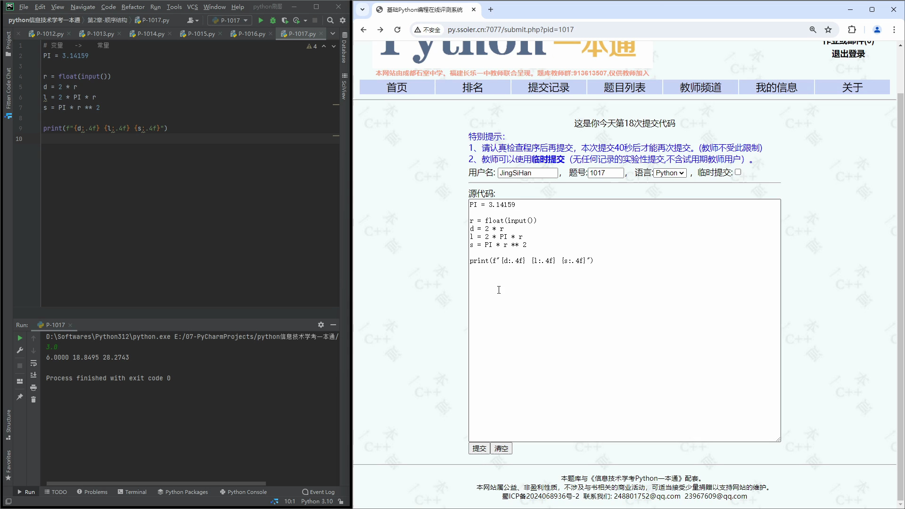905x509 pixels.
Task: Expand the hidden editor tabs chevron
Action: [333, 33]
